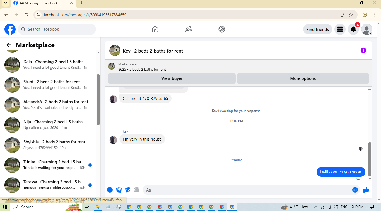Open the Friends icon in top navigation

tap(189, 29)
